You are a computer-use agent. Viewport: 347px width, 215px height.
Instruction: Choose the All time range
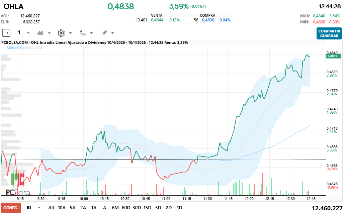coord(51,208)
